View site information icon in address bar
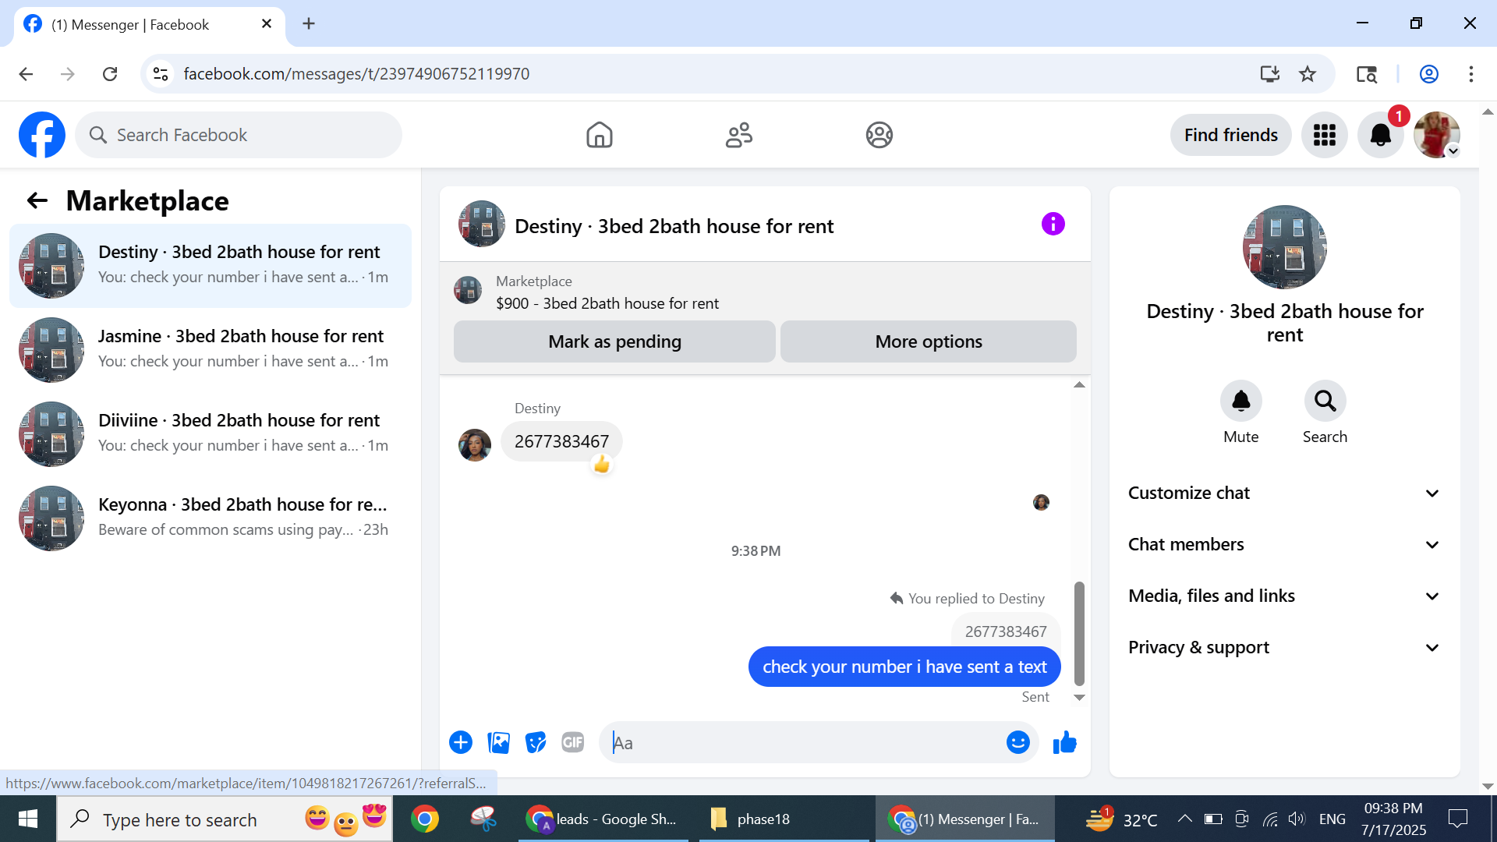 (x=161, y=74)
